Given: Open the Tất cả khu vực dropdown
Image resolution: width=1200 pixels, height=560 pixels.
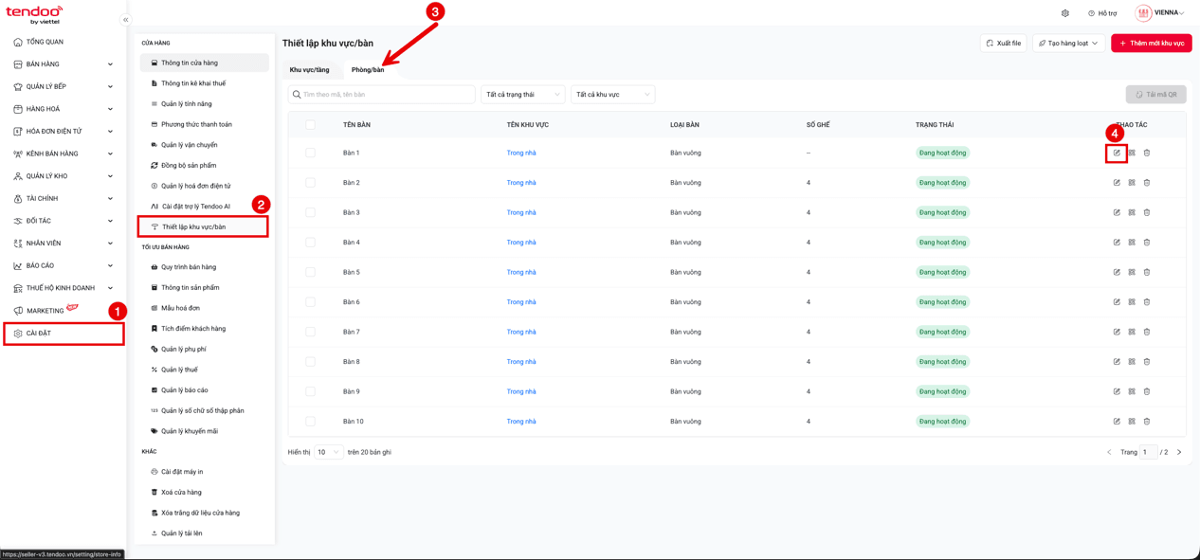Looking at the screenshot, I should click(613, 95).
